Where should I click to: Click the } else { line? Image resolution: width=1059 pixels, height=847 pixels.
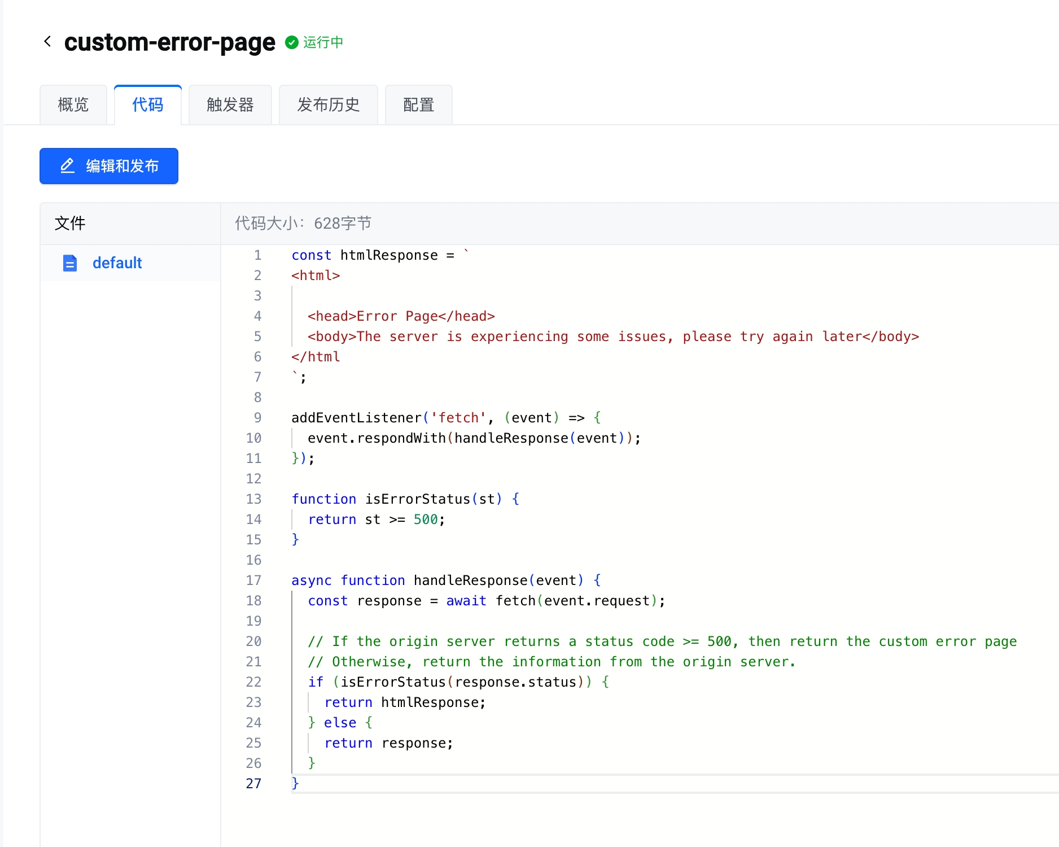340,723
